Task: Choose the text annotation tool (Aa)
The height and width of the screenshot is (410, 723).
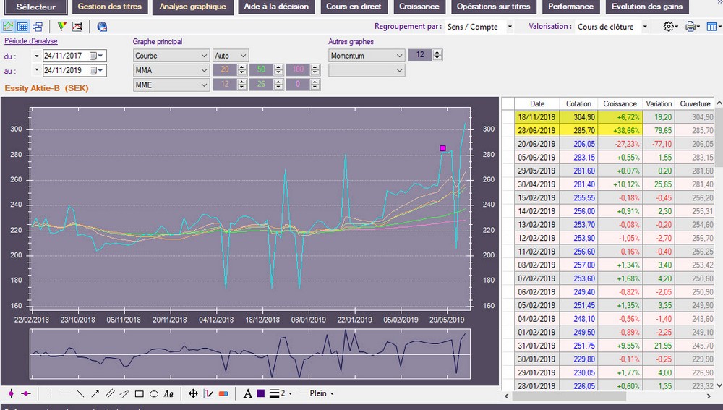Action: click(x=168, y=394)
